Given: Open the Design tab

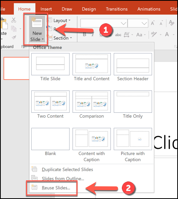Looking at the screenshot, I should [89, 9].
